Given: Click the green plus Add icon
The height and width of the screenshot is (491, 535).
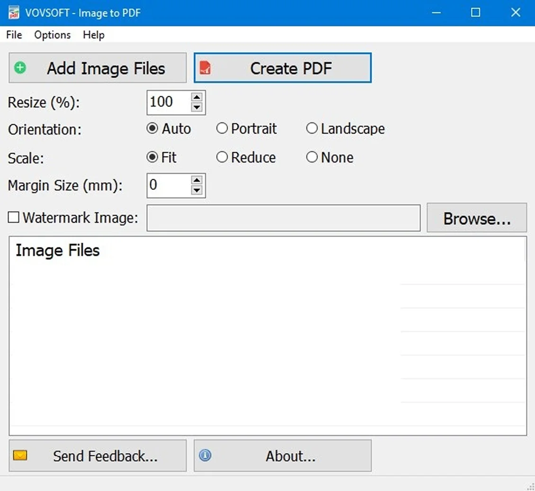Looking at the screenshot, I should tap(20, 68).
